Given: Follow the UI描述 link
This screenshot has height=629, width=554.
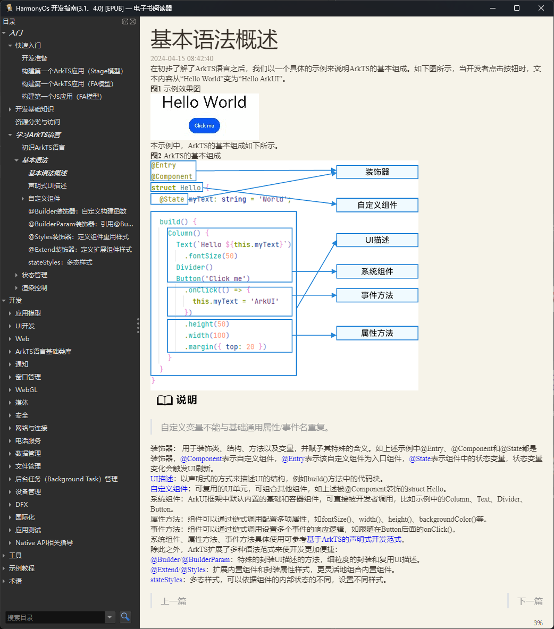Looking at the screenshot, I should (x=162, y=479).
